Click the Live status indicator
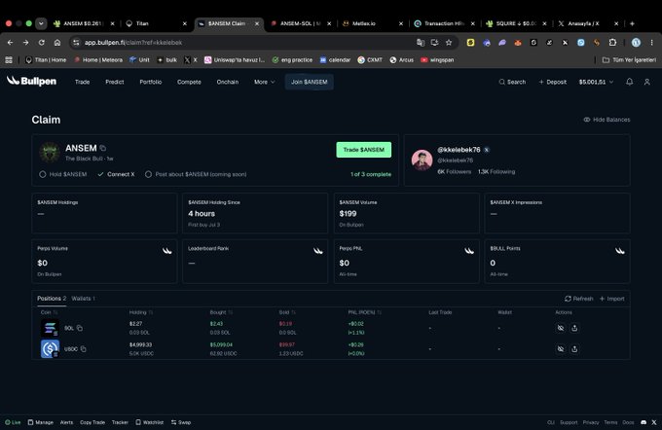Viewport: 662px width, 430px height. pyautogui.click(x=13, y=422)
